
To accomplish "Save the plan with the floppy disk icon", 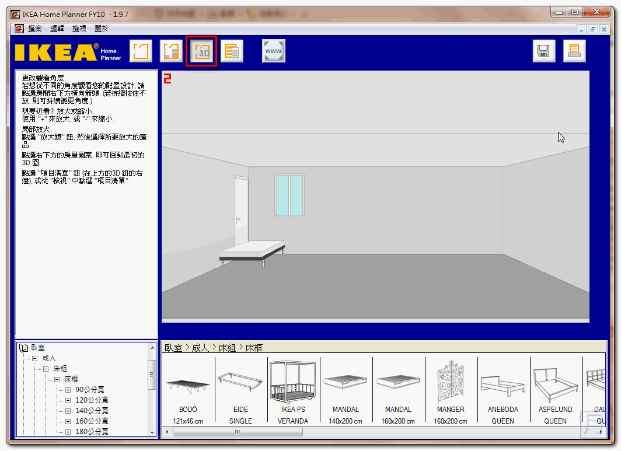I will (x=544, y=51).
